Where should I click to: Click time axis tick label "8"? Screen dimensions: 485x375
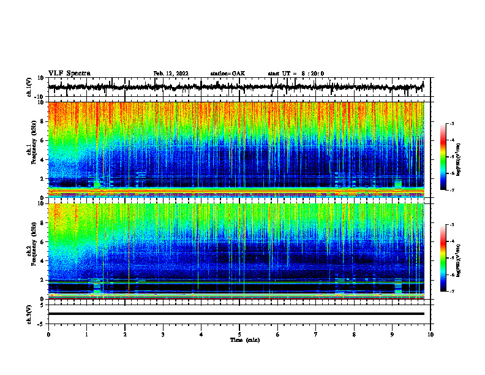(354, 335)
